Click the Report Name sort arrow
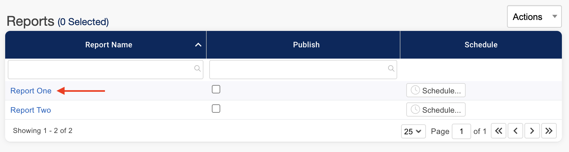The width and height of the screenshot is (569, 152). [198, 45]
